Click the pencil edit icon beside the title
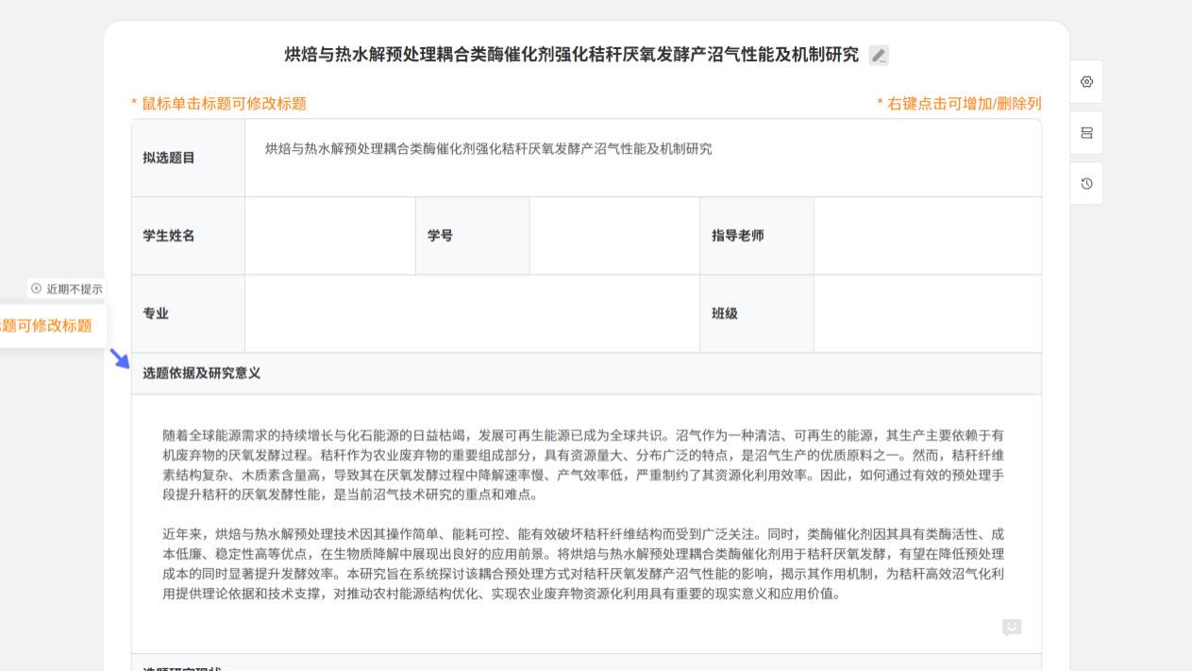Viewport: 1192px width, 671px height. coord(878,55)
